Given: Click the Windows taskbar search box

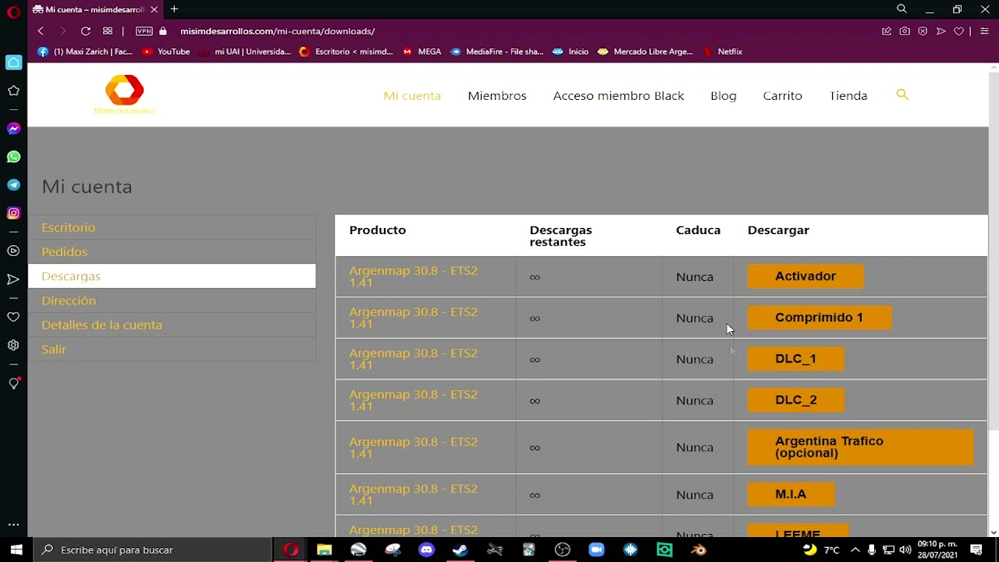Looking at the screenshot, I should click(x=152, y=550).
